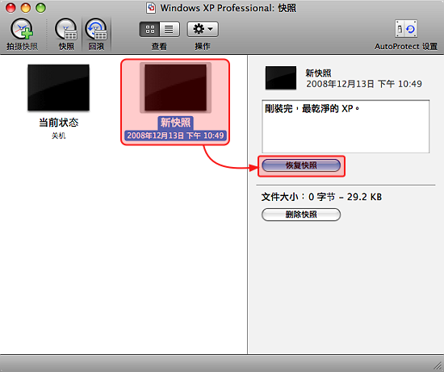Click the 新快照 name in details pane

click(x=318, y=73)
